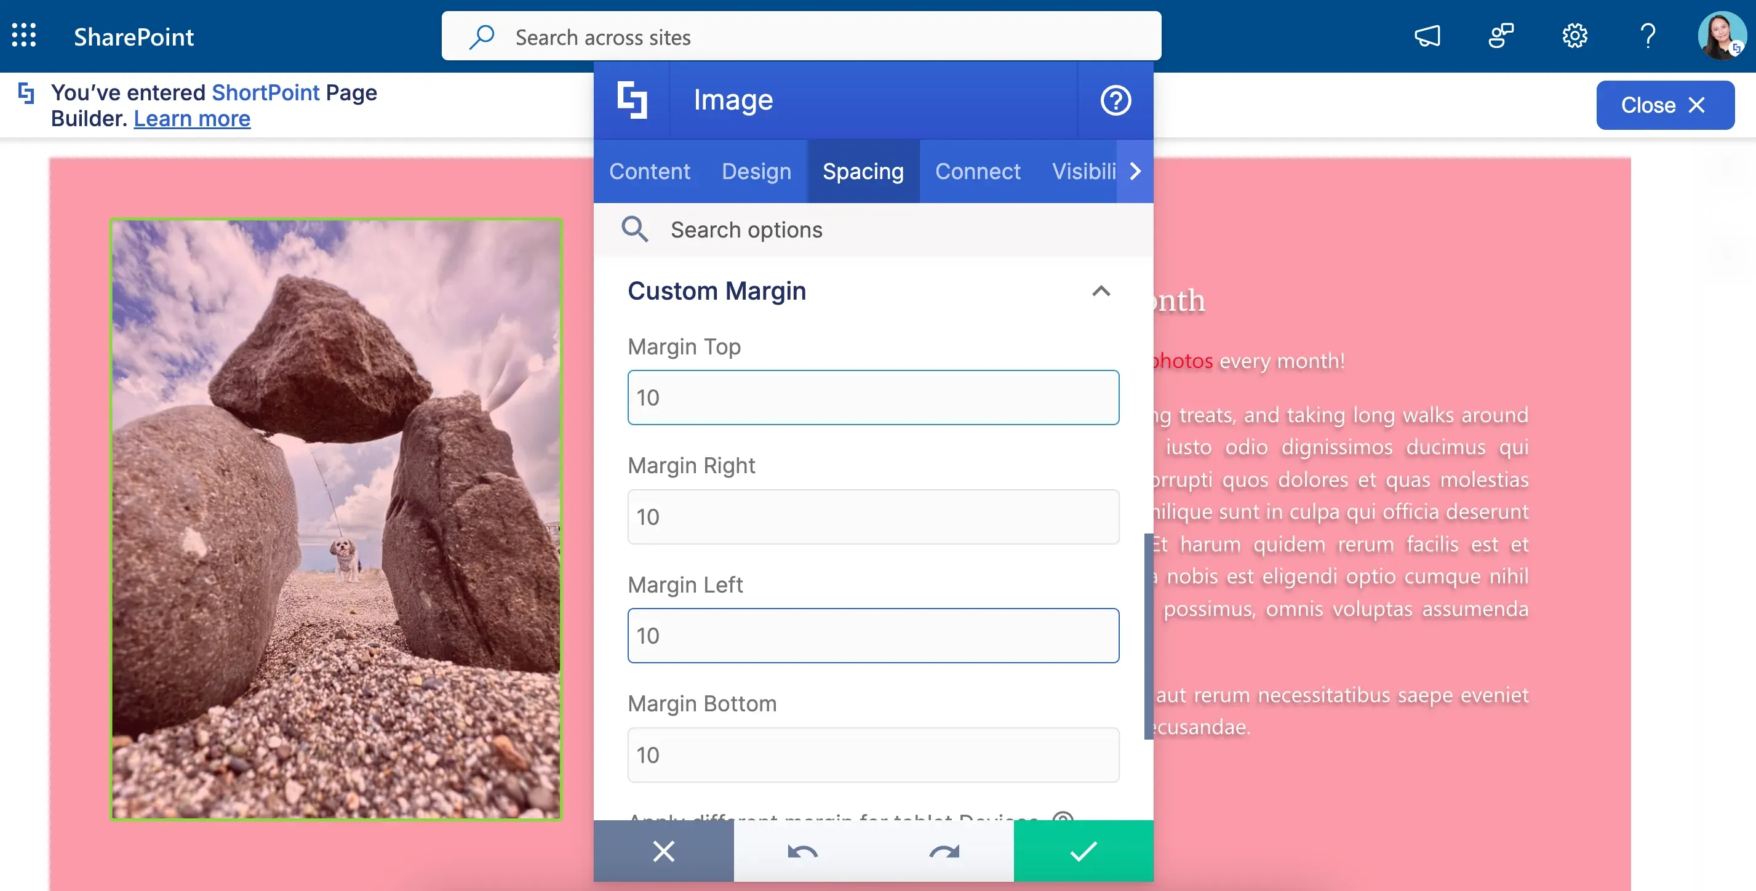Click the ShortPoint logo in Image panel
The width and height of the screenshot is (1756, 891).
tap(632, 100)
